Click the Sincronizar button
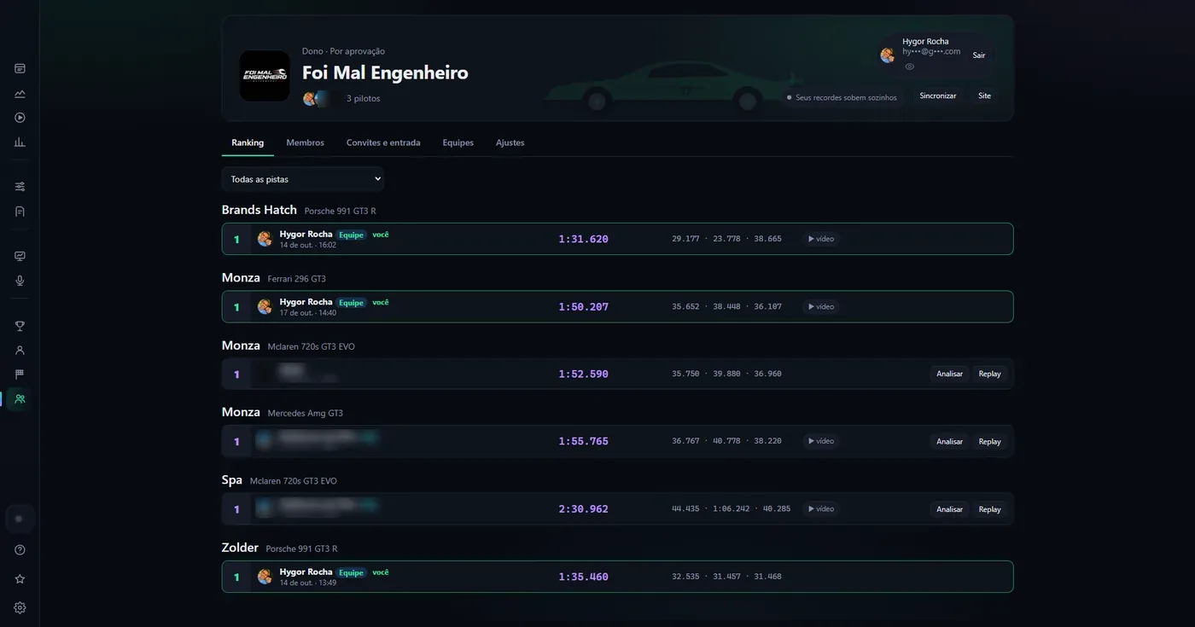The height and width of the screenshot is (627, 1195). tap(938, 96)
